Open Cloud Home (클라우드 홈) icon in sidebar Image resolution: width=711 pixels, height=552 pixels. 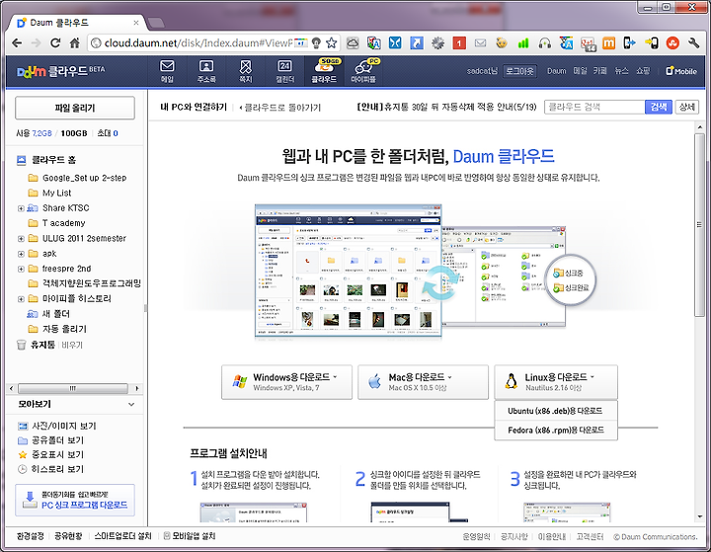tap(22, 160)
